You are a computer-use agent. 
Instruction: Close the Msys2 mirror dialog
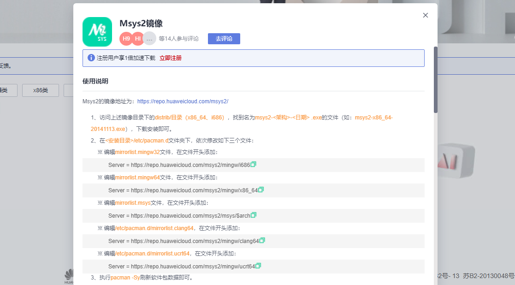click(425, 15)
